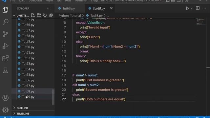The image size is (210, 118).
Task: Open the Extensions view
Action: coord(5,58)
